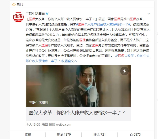Click the 微博 weibo.com source link
The width and height of the screenshot is (158, 139).
(60, 125)
